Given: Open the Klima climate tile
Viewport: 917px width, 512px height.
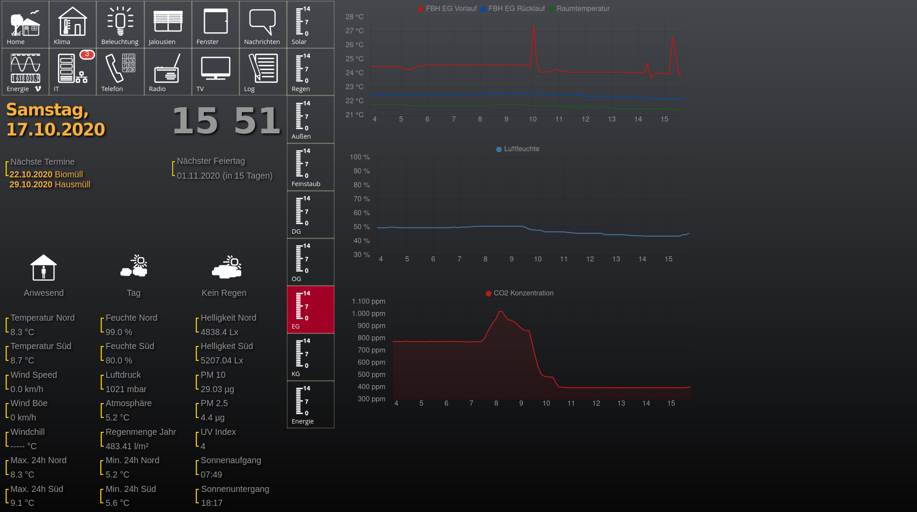Looking at the screenshot, I should [72, 24].
